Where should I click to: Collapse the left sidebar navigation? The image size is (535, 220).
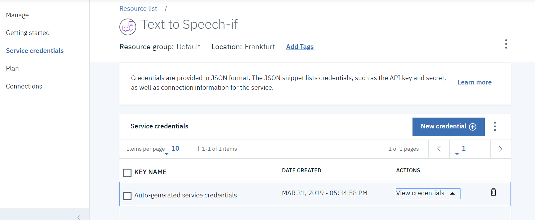point(79,217)
